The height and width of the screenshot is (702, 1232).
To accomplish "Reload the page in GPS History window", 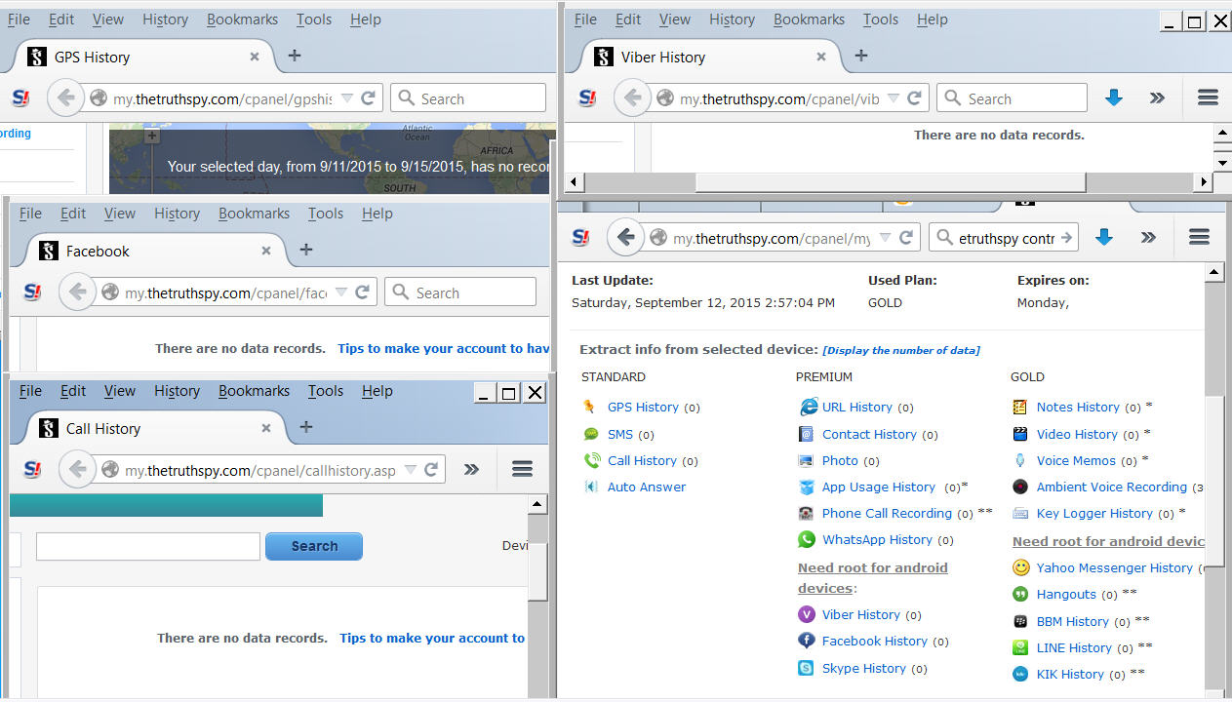I will pos(368,98).
